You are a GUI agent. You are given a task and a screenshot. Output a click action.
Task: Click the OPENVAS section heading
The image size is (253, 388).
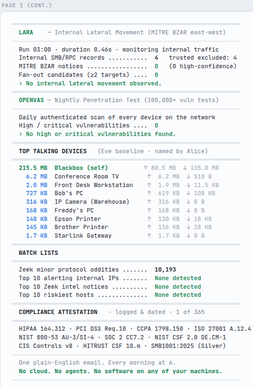31,100
